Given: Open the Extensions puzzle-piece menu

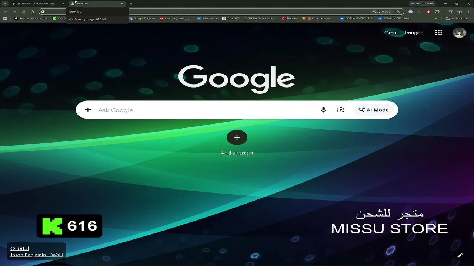Looking at the screenshot, I should (437, 11).
